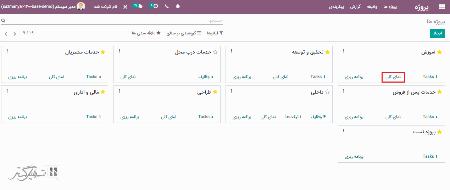Toggle favorite star on خدمات درب محل
Image resolution: width=450 pixels, height=190 pixels.
point(215,52)
